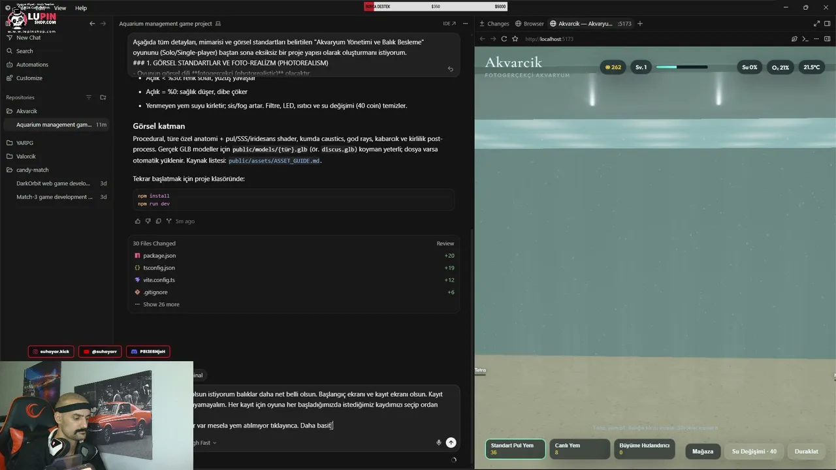Switch to the Changes tab
836x470 pixels.
tap(494, 23)
